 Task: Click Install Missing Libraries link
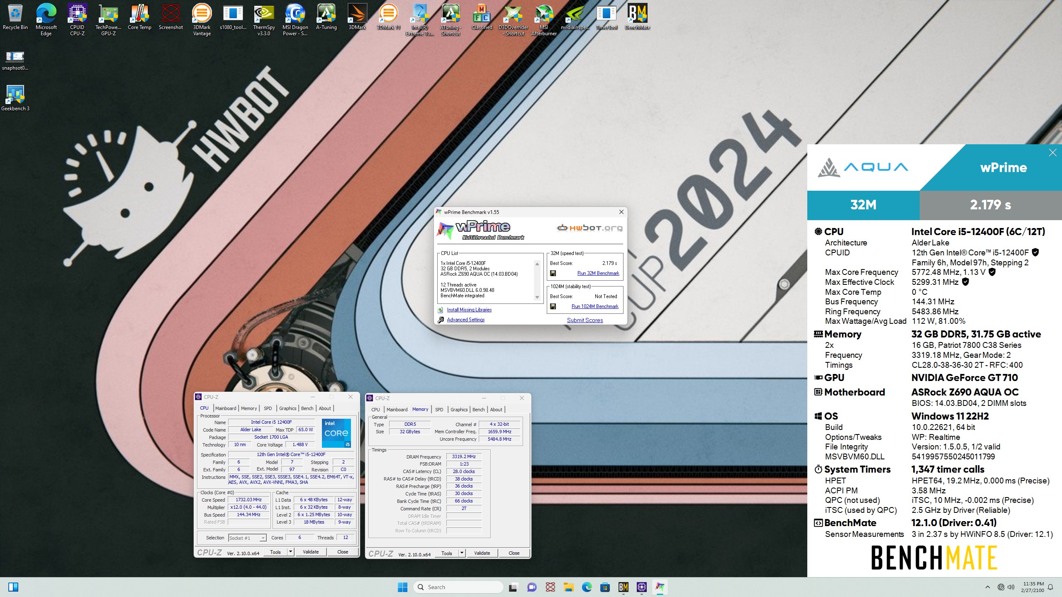pyautogui.click(x=469, y=310)
